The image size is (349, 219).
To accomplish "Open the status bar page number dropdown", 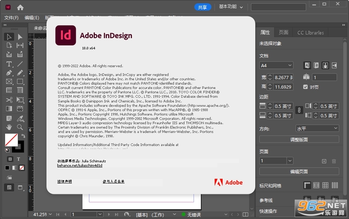I will [100, 214].
